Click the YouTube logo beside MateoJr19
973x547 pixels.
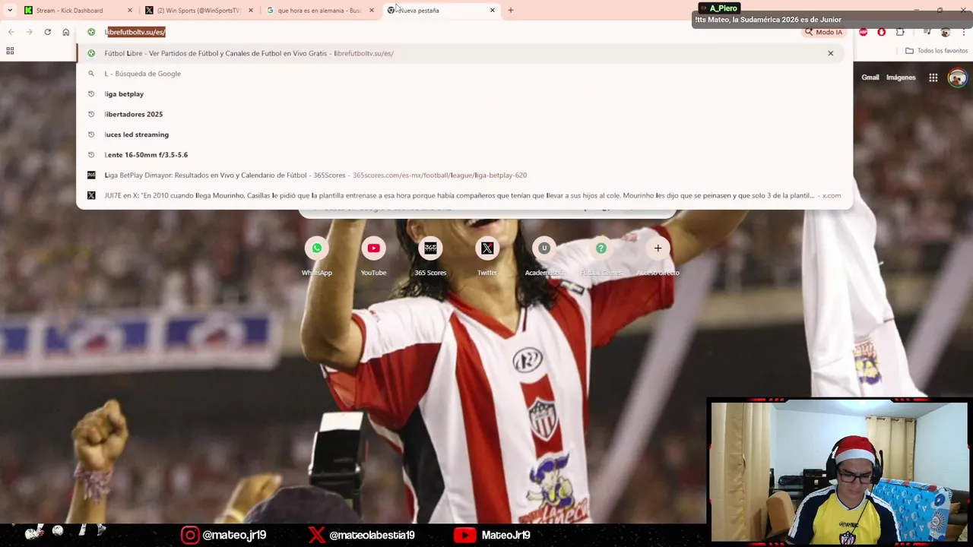(x=464, y=535)
